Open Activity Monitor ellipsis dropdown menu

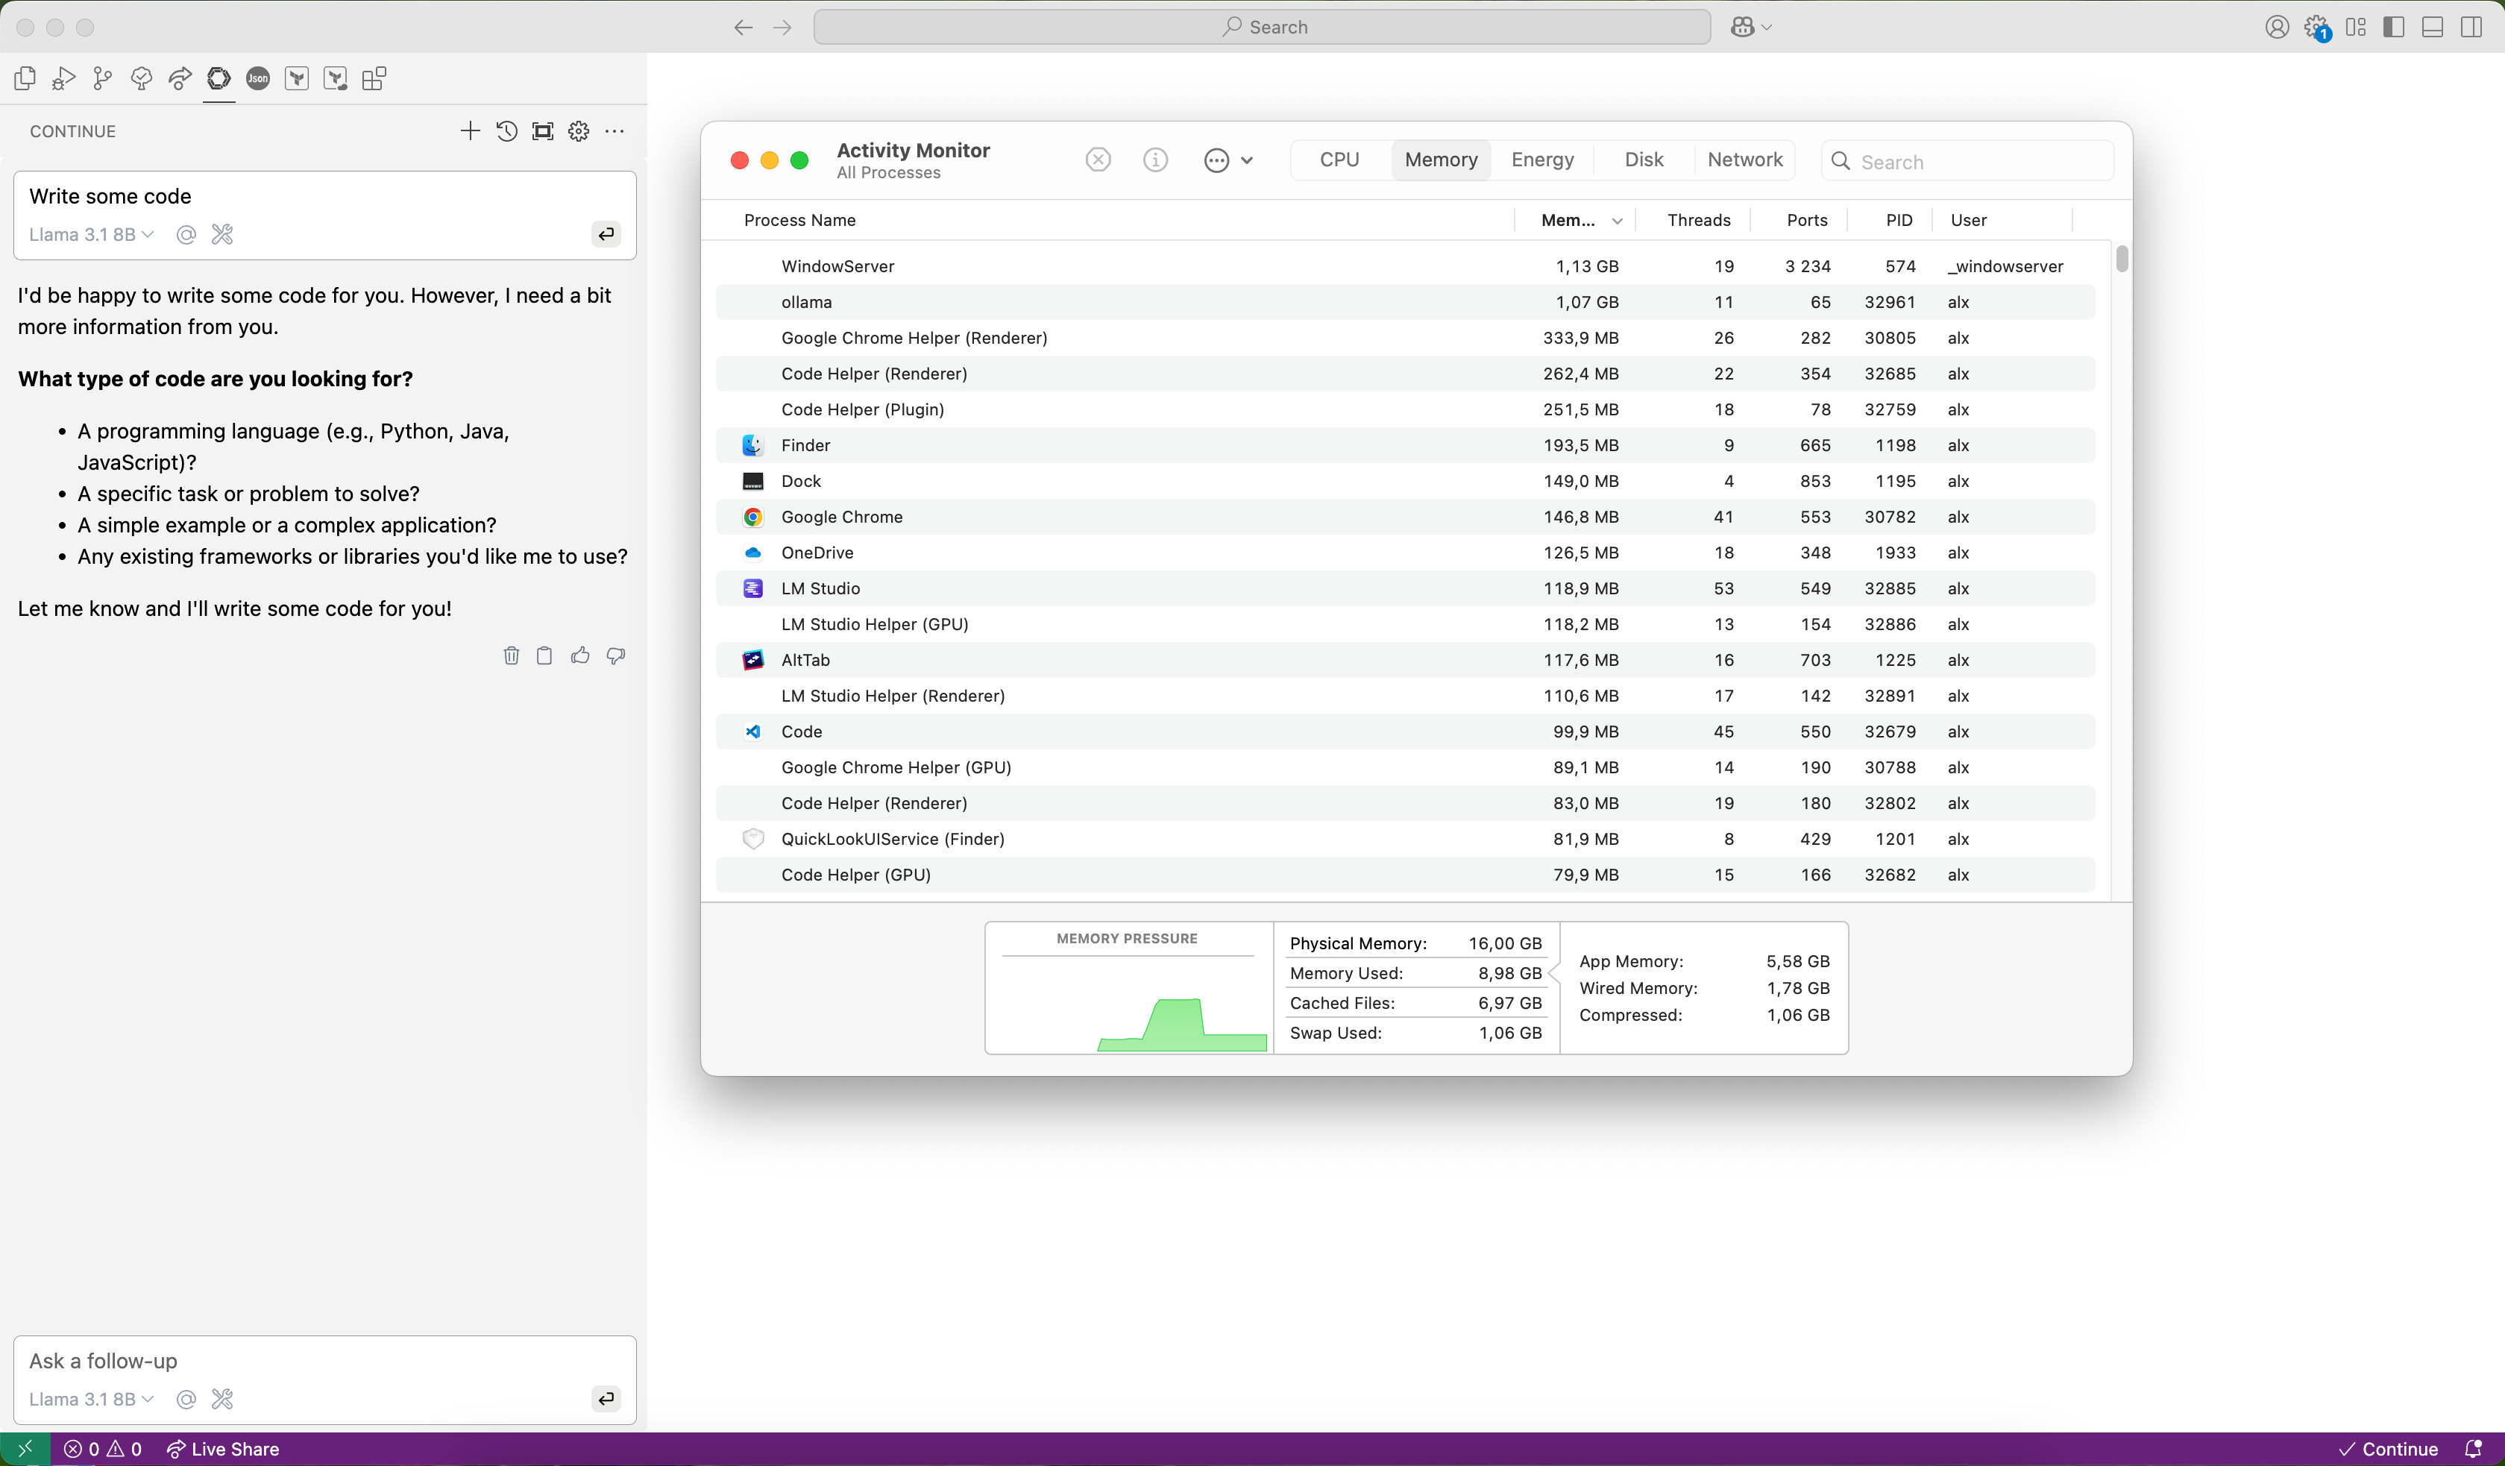(1228, 160)
